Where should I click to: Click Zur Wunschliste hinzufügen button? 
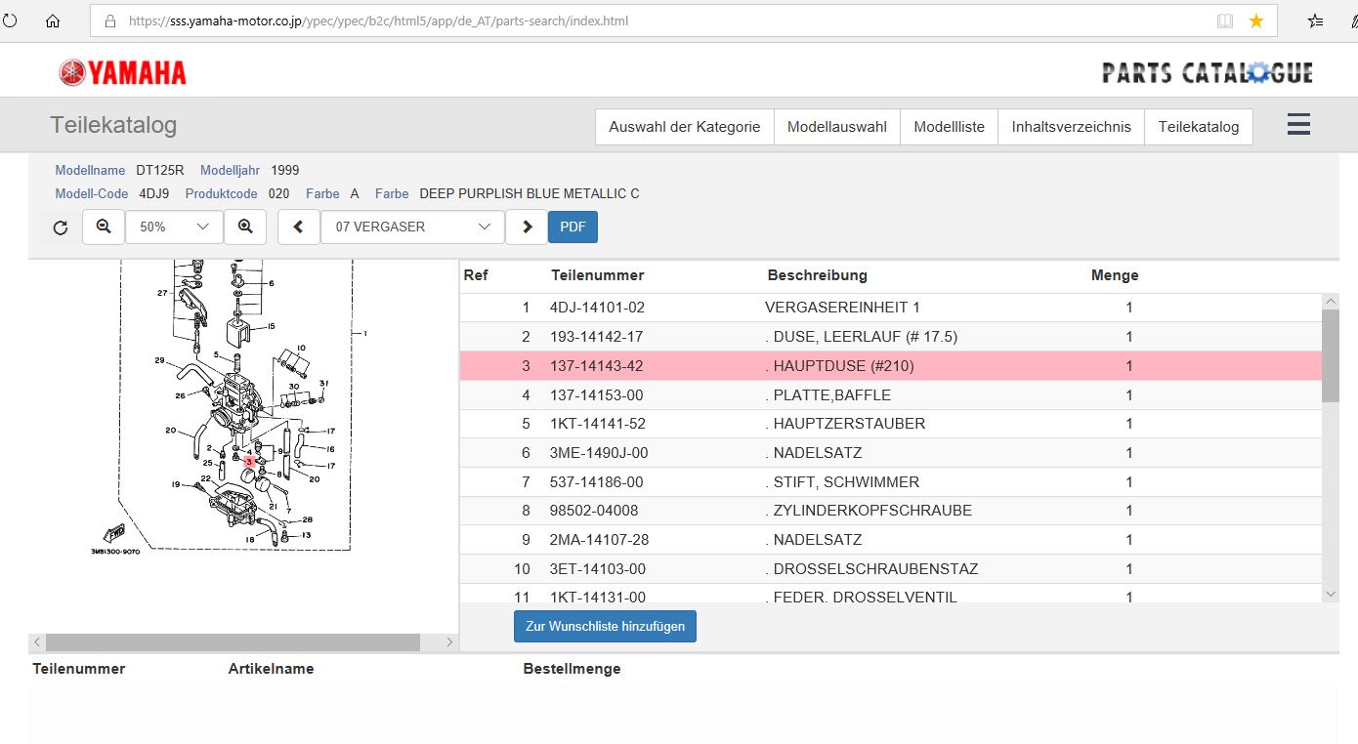605,626
